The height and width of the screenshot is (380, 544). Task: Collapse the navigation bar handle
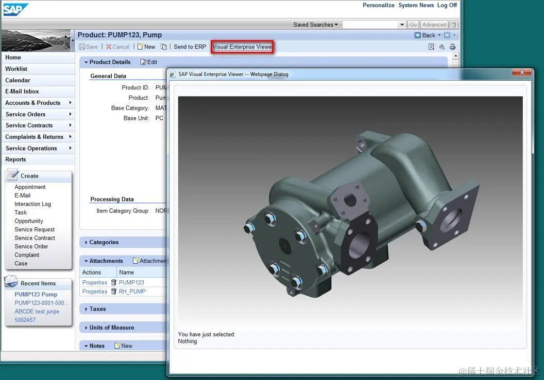pyautogui.click(x=73, y=41)
